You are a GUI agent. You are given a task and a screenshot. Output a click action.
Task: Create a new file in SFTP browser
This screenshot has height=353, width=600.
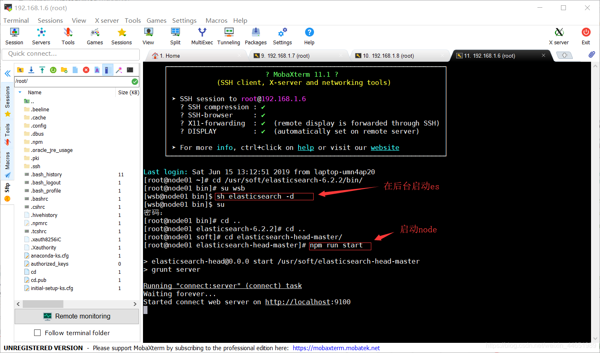pyautogui.click(x=75, y=70)
